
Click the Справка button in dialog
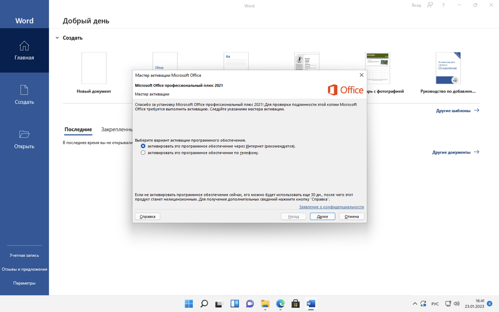(x=148, y=217)
